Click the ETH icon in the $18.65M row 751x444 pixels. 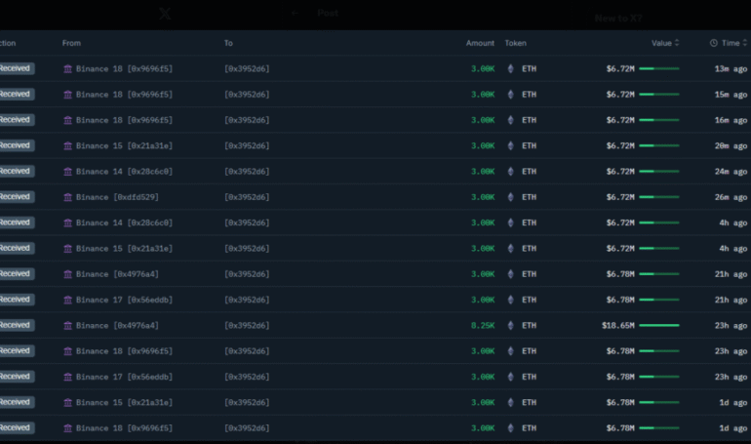(x=510, y=325)
